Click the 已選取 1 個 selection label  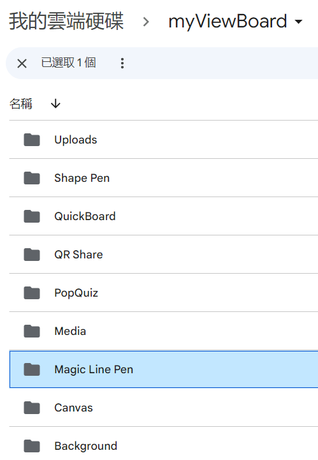tap(68, 63)
